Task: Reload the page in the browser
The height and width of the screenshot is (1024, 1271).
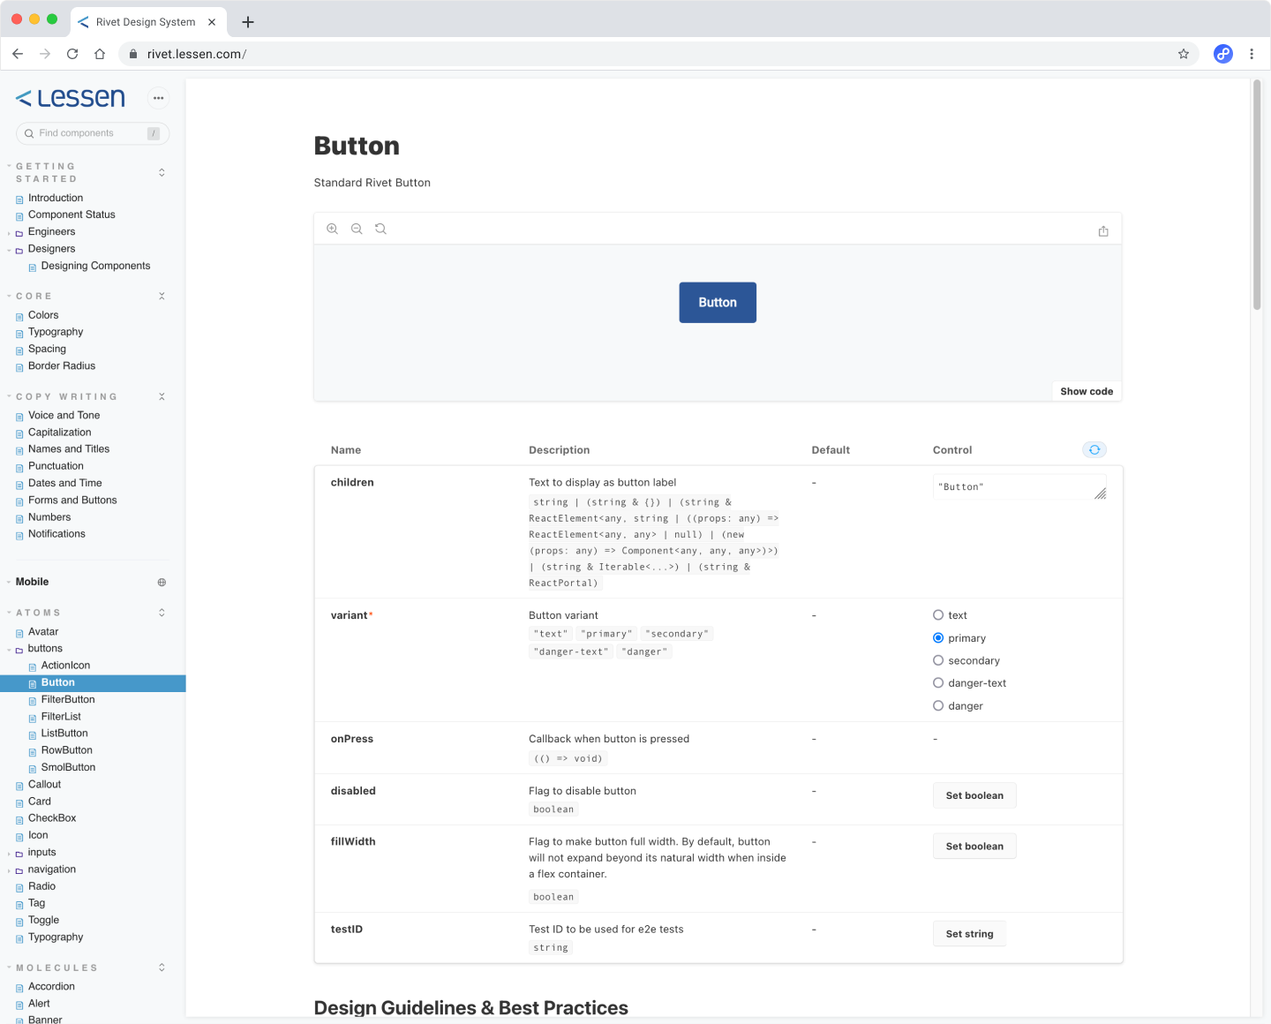Action: [72, 54]
